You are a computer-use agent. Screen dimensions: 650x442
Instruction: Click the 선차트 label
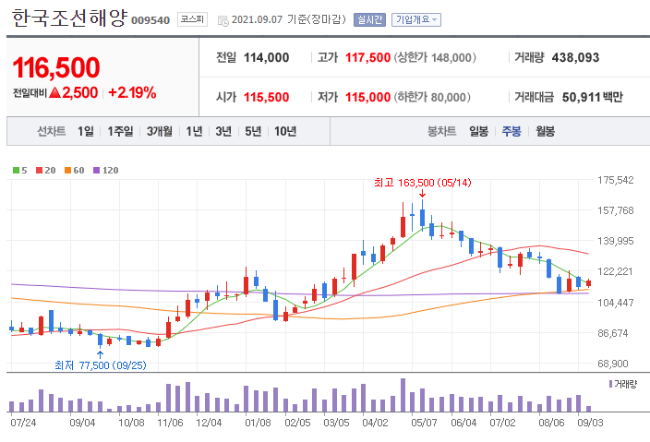click(52, 131)
